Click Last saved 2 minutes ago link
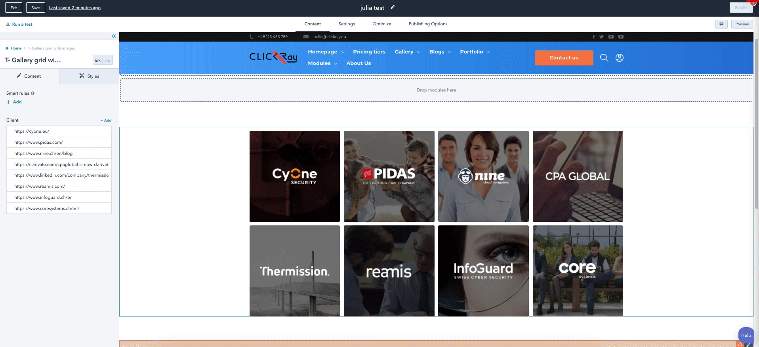The height and width of the screenshot is (347, 759). point(75,8)
